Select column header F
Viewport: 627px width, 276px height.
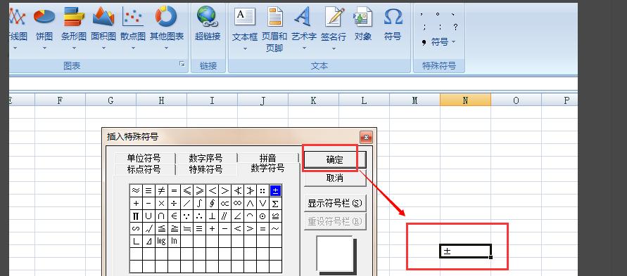pyautogui.click(x=60, y=100)
